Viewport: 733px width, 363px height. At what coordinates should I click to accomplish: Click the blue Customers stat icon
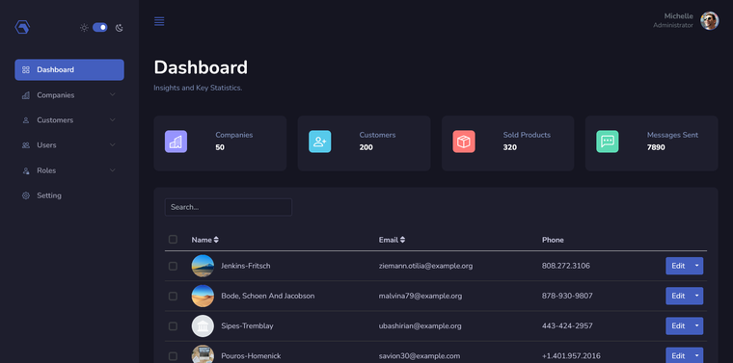click(x=320, y=142)
